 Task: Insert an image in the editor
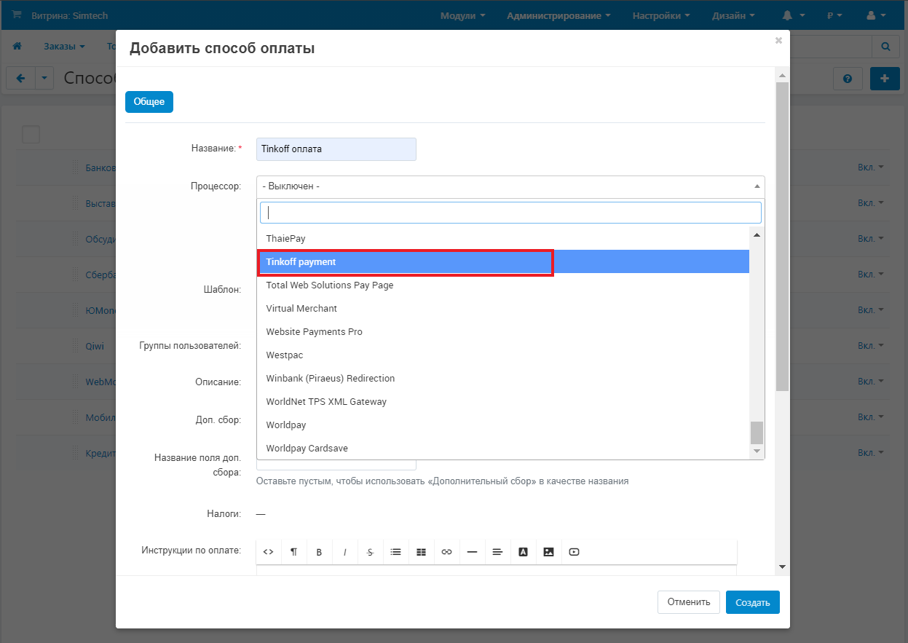click(548, 552)
